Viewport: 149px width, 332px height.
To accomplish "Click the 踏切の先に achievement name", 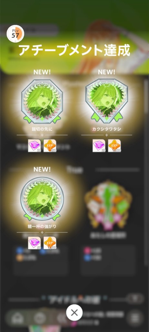I will click(42, 129).
